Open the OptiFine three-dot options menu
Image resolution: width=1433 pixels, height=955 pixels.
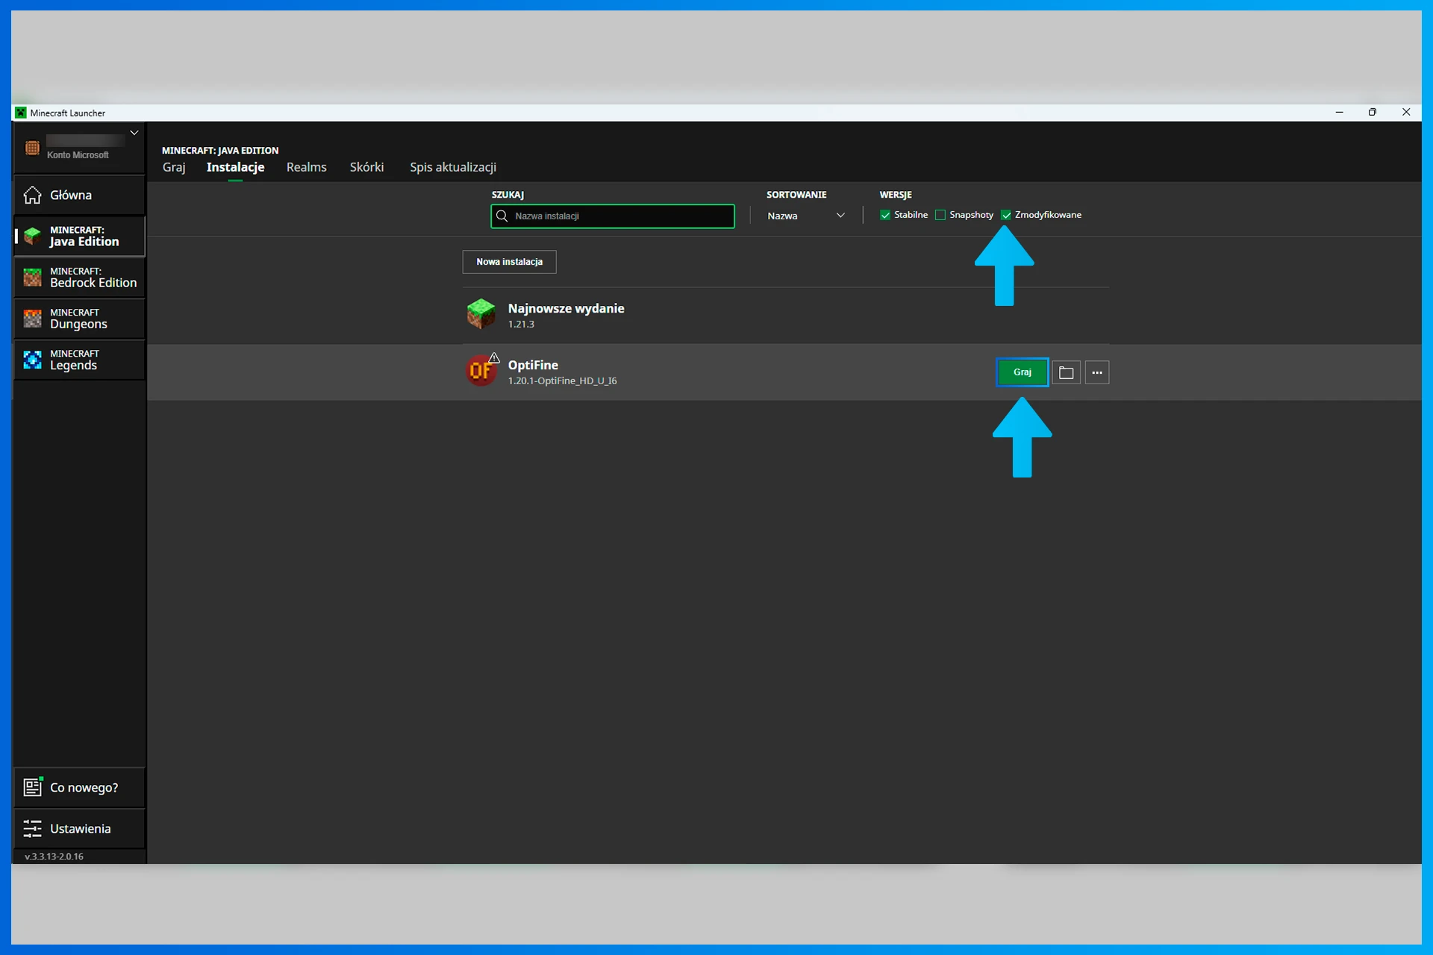(1096, 372)
